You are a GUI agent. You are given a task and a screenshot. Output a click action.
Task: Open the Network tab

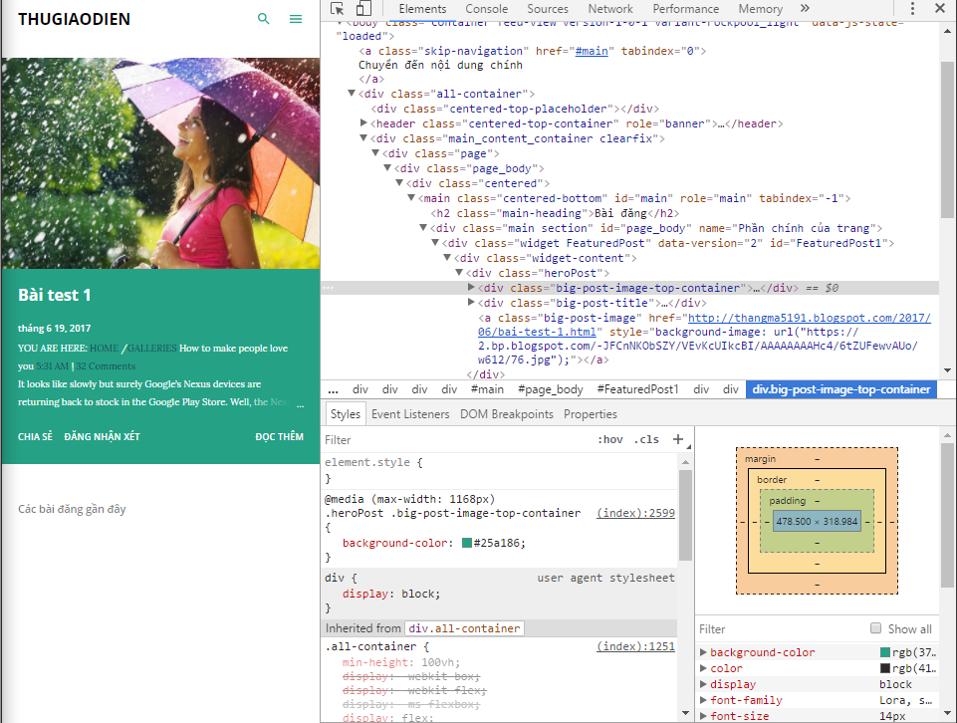610,9
